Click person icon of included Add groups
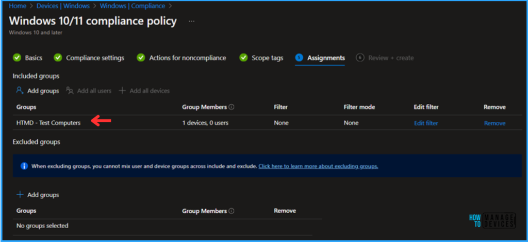This screenshot has width=528, height=242. click(20, 90)
